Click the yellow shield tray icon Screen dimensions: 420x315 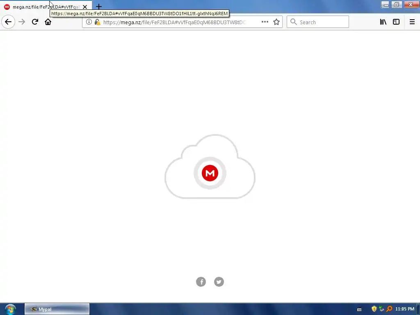[x=374, y=309]
